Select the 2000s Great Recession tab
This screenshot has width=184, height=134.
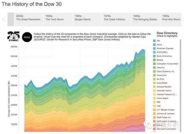[x=28, y=18]
